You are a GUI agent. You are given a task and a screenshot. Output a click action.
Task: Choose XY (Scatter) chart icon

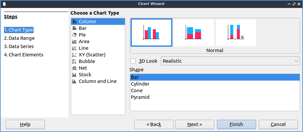[x=74, y=55]
